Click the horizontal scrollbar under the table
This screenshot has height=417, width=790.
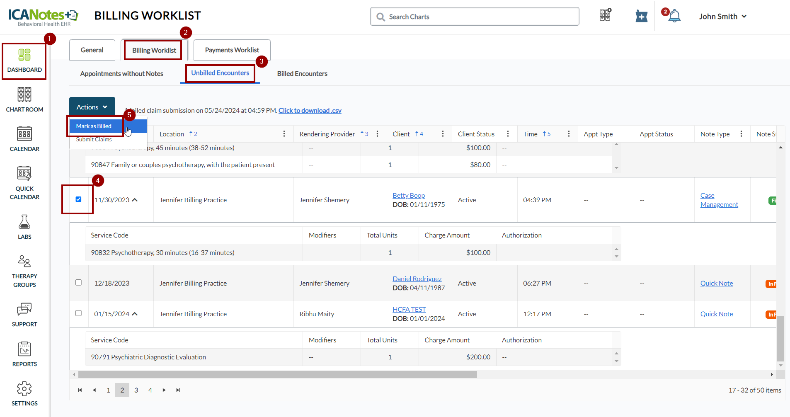[277, 375]
